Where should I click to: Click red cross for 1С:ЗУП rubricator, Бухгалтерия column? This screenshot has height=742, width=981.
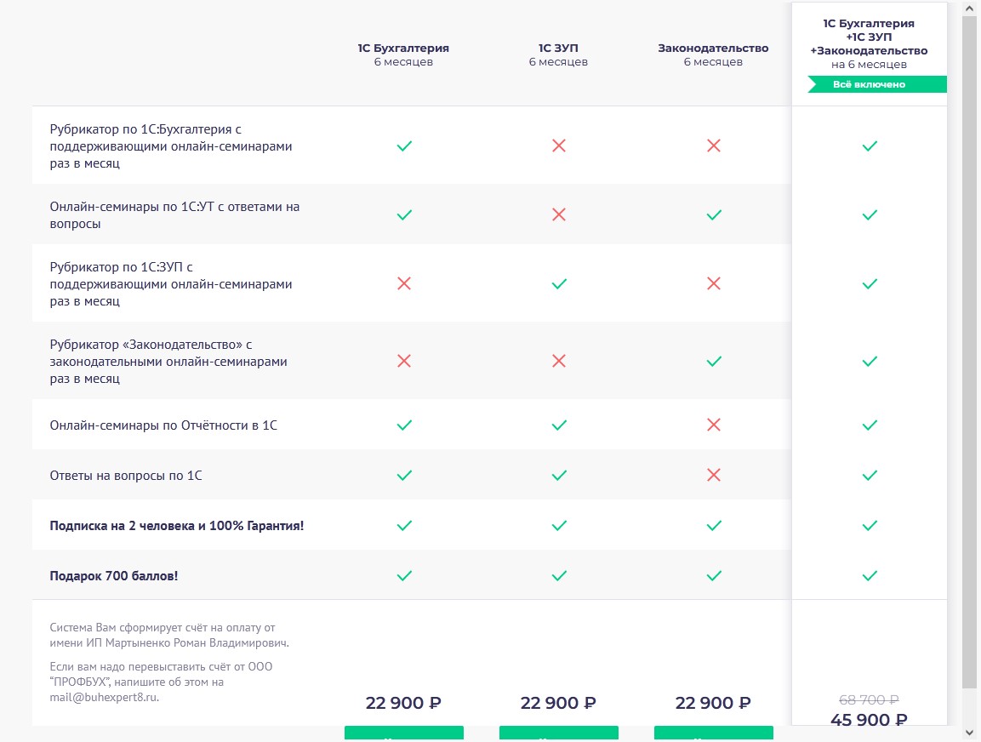tap(404, 283)
